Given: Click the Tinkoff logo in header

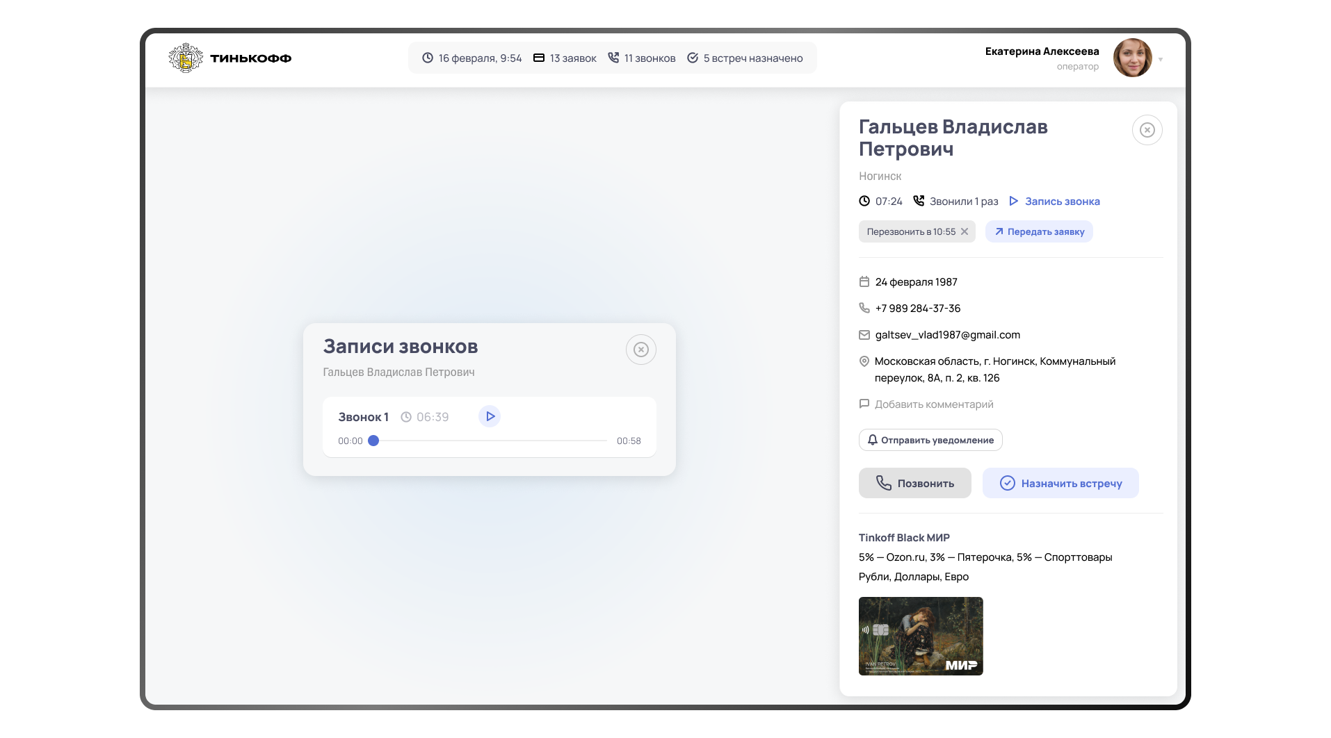Looking at the screenshot, I should pos(229,58).
